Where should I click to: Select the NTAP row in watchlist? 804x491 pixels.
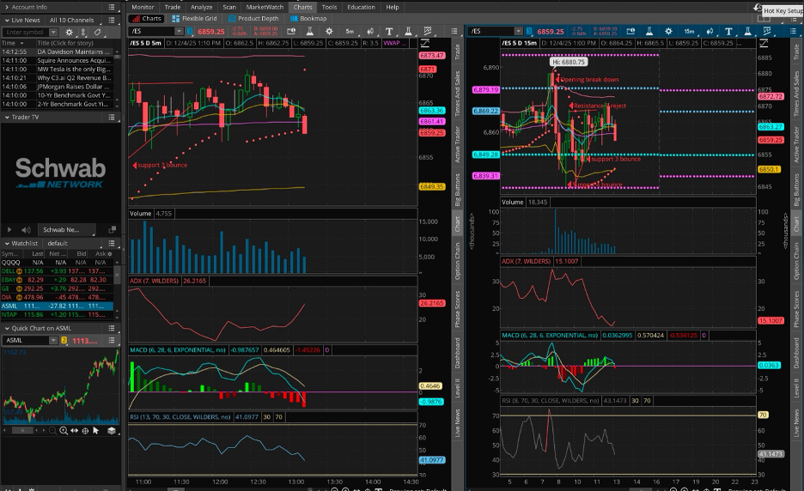pyautogui.click(x=57, y=315)
